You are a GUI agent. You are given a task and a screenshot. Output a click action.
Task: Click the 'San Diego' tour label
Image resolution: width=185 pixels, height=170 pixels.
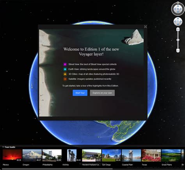point(107,165)
